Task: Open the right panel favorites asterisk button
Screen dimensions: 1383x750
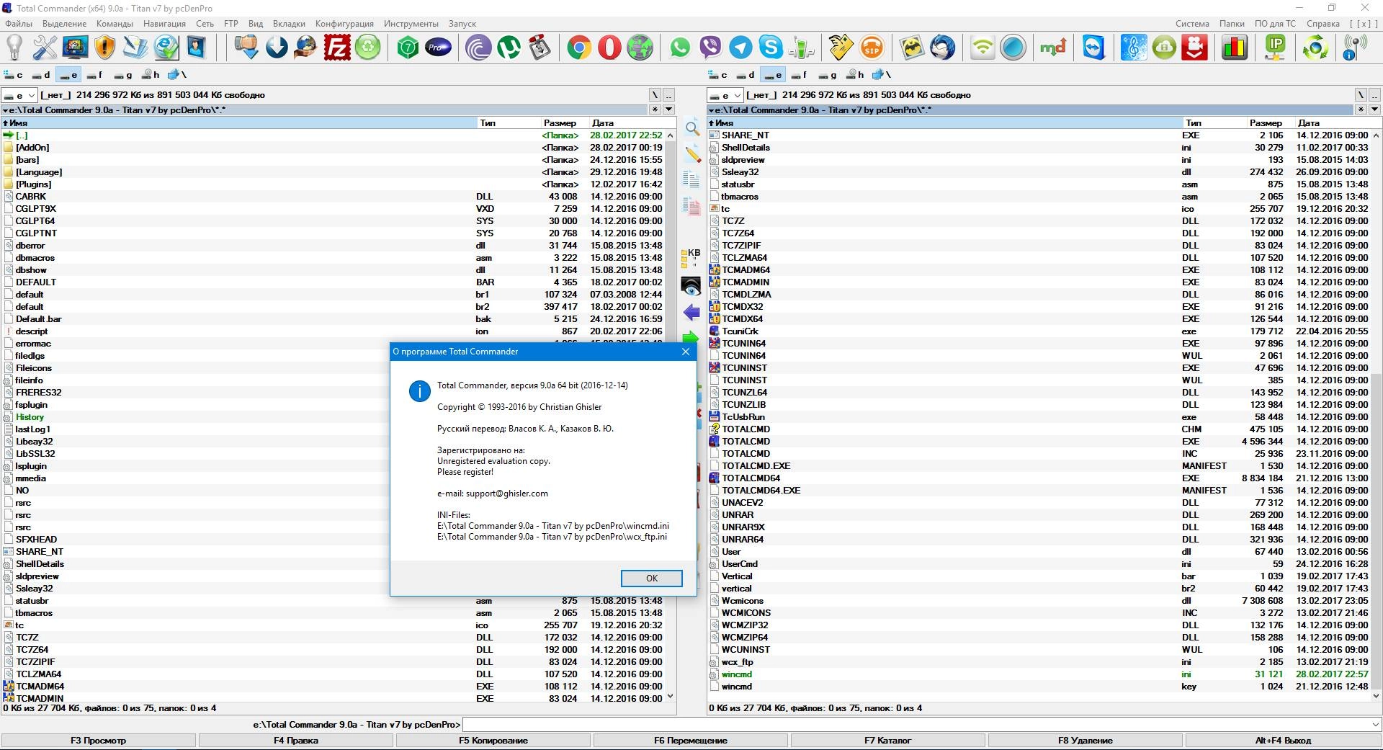Action: [1361, 110]
